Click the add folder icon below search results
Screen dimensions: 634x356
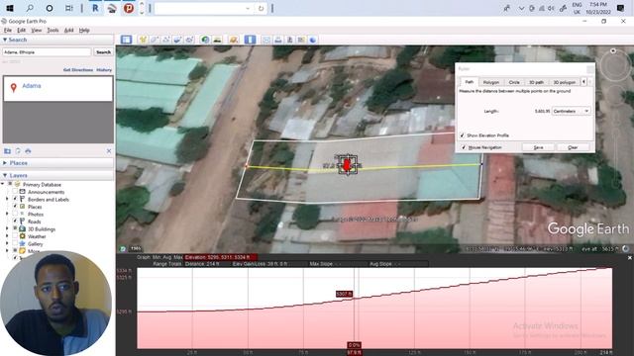[7, 151]
